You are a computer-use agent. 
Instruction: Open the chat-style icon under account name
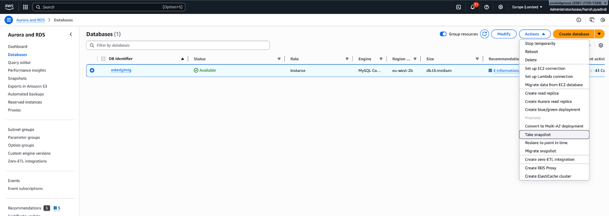click(x=592, y=20)
